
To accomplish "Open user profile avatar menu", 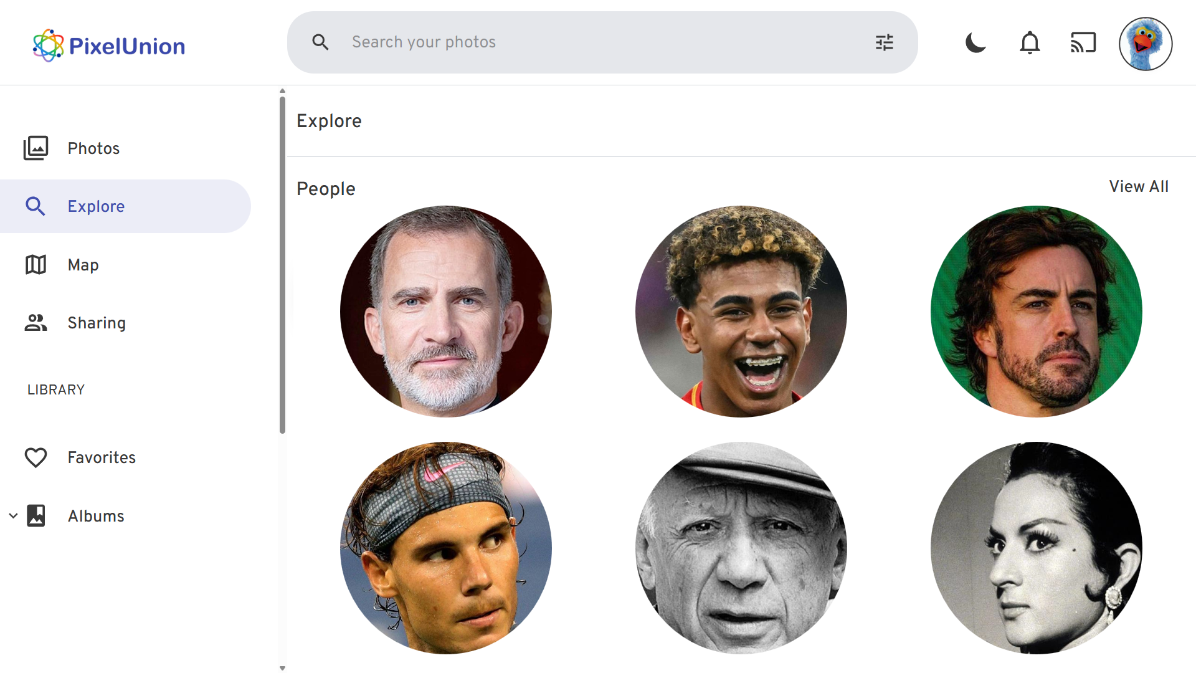I will point(1145,44).
